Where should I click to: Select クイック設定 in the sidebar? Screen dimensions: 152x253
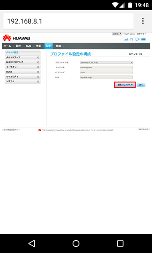pyautogui.click(x=22, y=53)
